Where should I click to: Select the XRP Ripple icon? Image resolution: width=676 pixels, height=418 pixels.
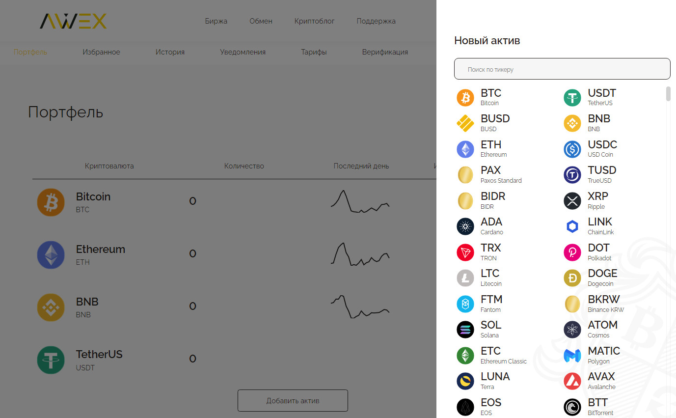pyautogui.click(x=572, y=200)
